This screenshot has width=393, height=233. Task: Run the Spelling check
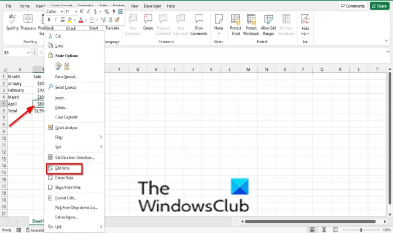point(12,22)
